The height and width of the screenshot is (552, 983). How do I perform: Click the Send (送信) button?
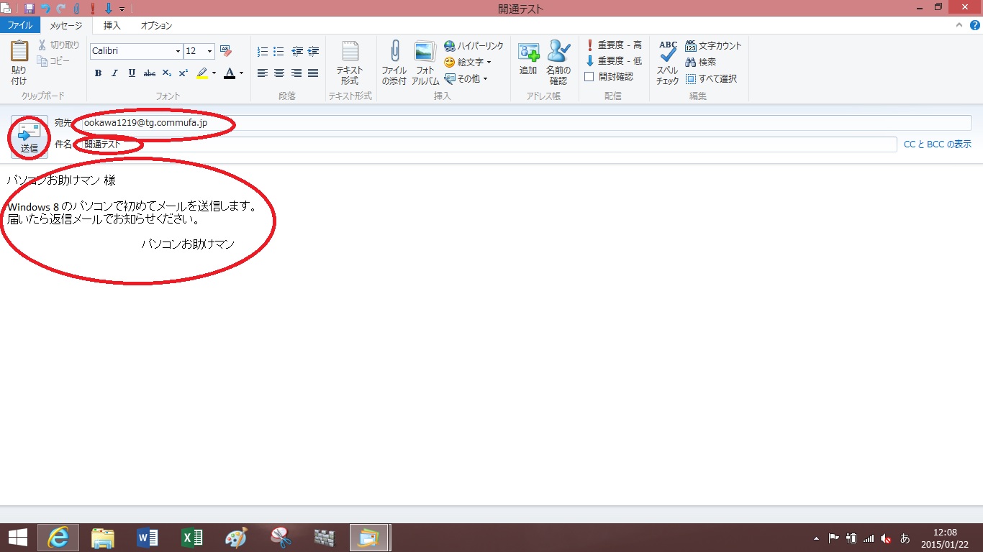(30, 137)
